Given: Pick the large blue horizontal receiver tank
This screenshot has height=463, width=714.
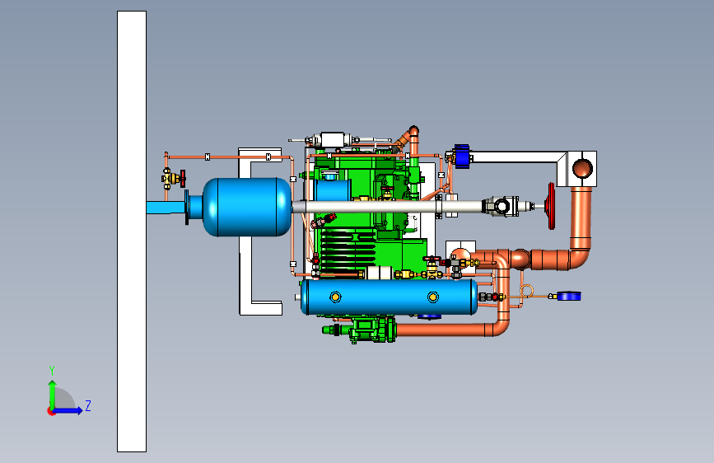Looking at the screenshot, I should coord(390,297).
